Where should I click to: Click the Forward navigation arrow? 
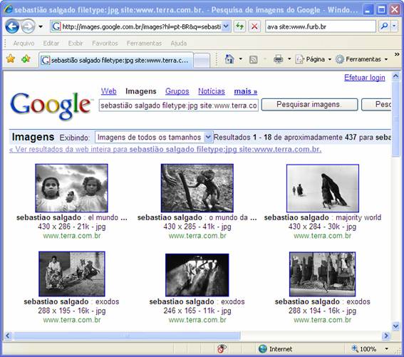pyautogui.click(x=28, y=26)
